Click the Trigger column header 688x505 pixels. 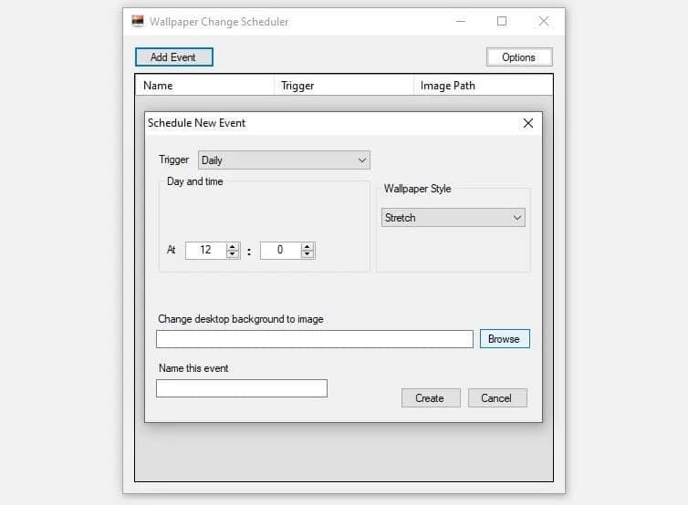point(344,86)
